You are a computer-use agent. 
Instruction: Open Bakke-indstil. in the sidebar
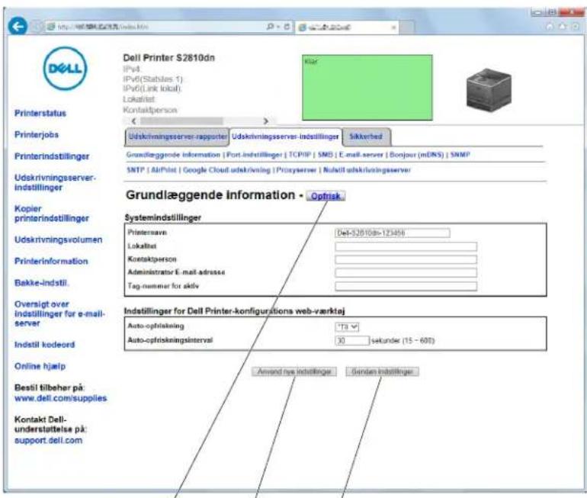pos(42,283)
